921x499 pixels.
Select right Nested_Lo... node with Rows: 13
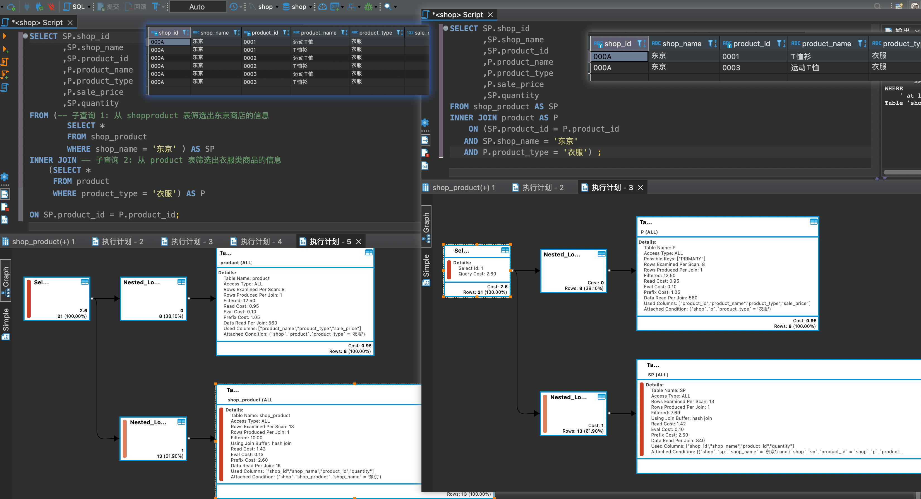(x=573, y=413)
